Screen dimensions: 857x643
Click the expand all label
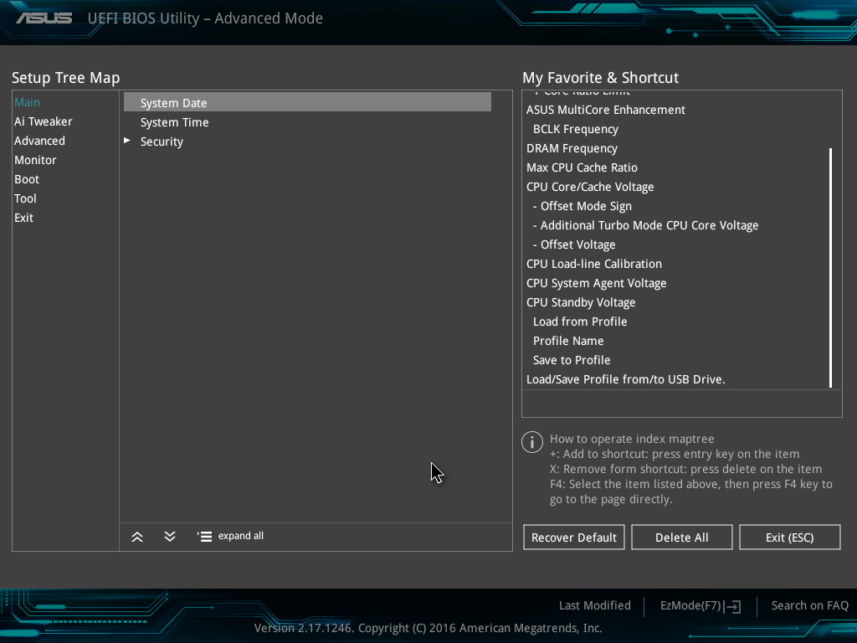241,536
